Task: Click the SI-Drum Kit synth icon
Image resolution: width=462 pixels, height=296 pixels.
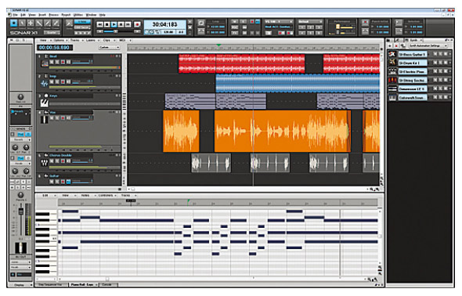Action: [x=392, y=63]
